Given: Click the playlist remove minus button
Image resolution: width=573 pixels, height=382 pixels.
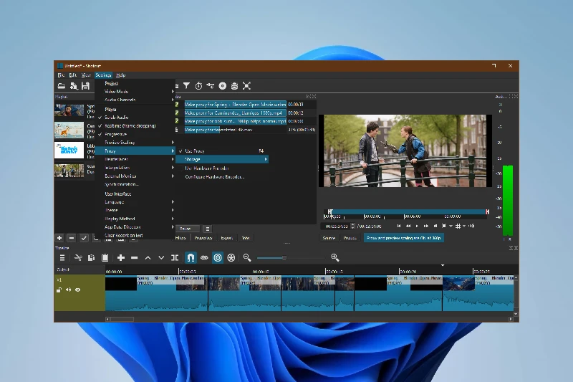Looking at the screenshot, I should 72,238.
